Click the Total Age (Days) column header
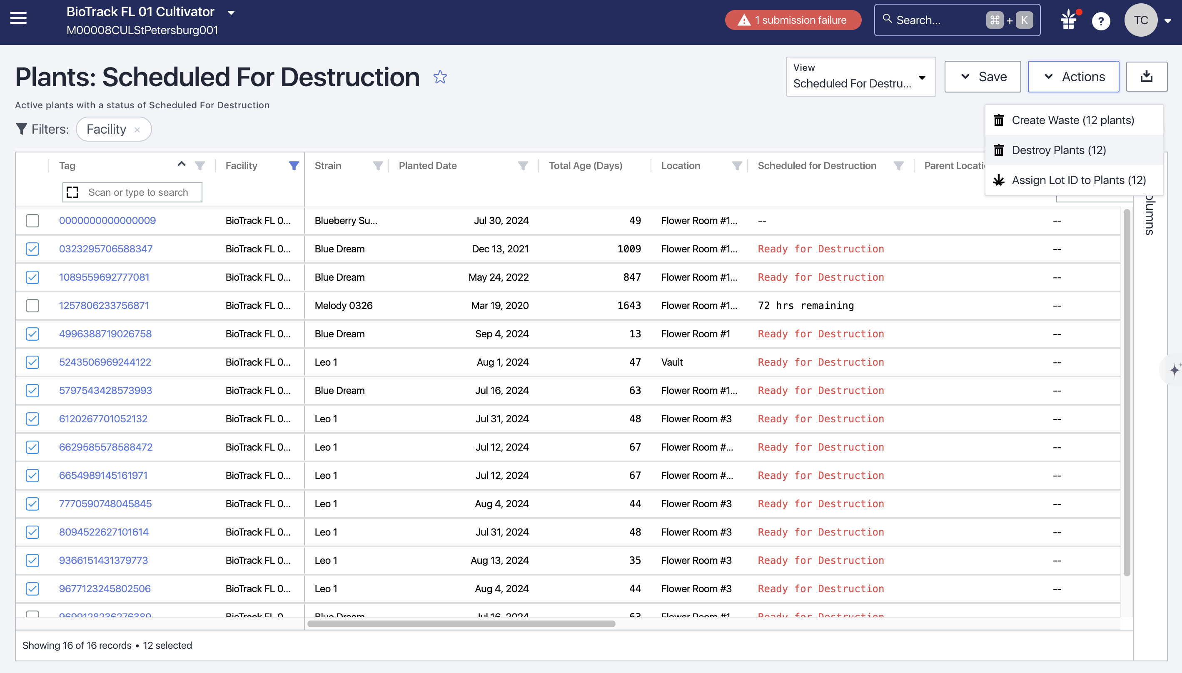1182x673 pixels. pyautogui.click(x=585, y=165)
